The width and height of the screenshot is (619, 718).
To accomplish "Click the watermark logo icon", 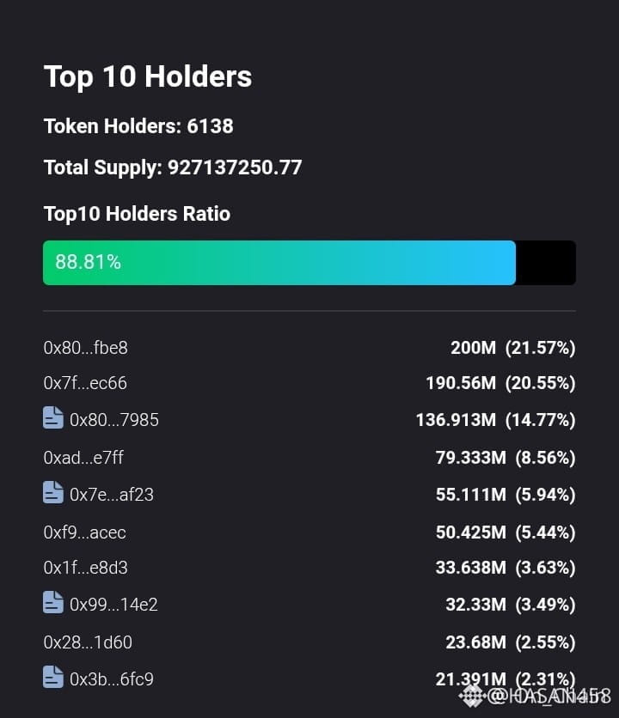I will 472,696.
